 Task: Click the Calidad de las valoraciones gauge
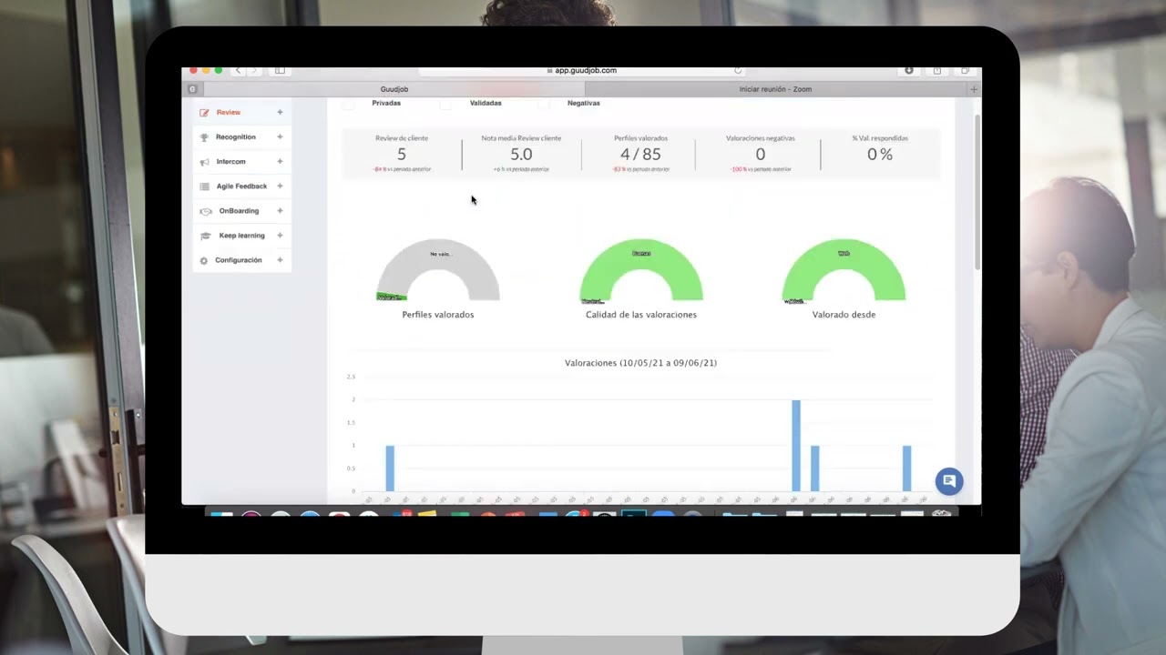[x=641, y=270]
